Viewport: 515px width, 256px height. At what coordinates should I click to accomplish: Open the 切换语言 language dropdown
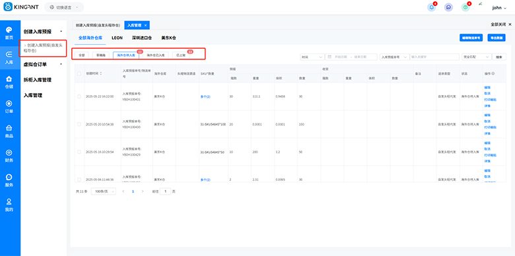[64, 7]
